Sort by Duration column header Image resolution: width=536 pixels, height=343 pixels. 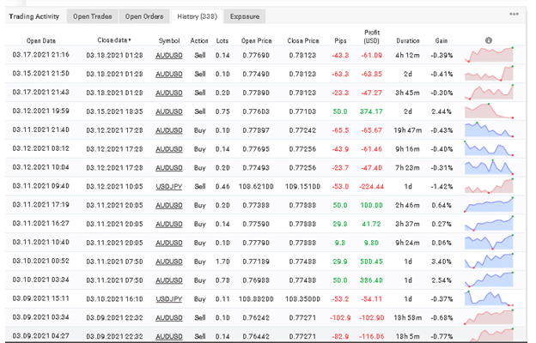(x=408, y=40)
